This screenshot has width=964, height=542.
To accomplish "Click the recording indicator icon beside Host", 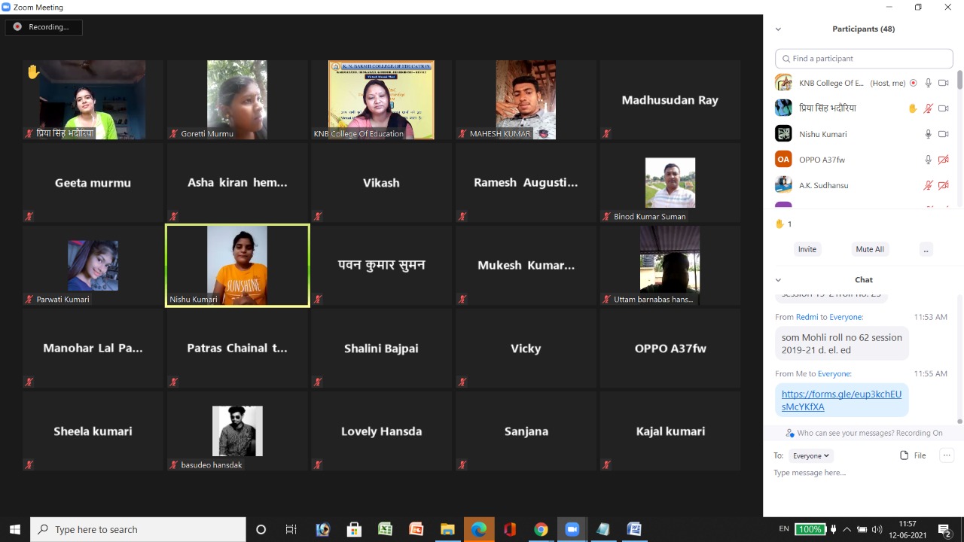I will coord(914,83).
